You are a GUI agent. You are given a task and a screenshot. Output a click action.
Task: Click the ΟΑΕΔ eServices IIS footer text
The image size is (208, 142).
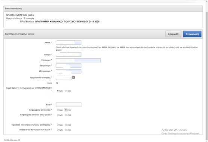pyautogui.click(x=12, y=140)
